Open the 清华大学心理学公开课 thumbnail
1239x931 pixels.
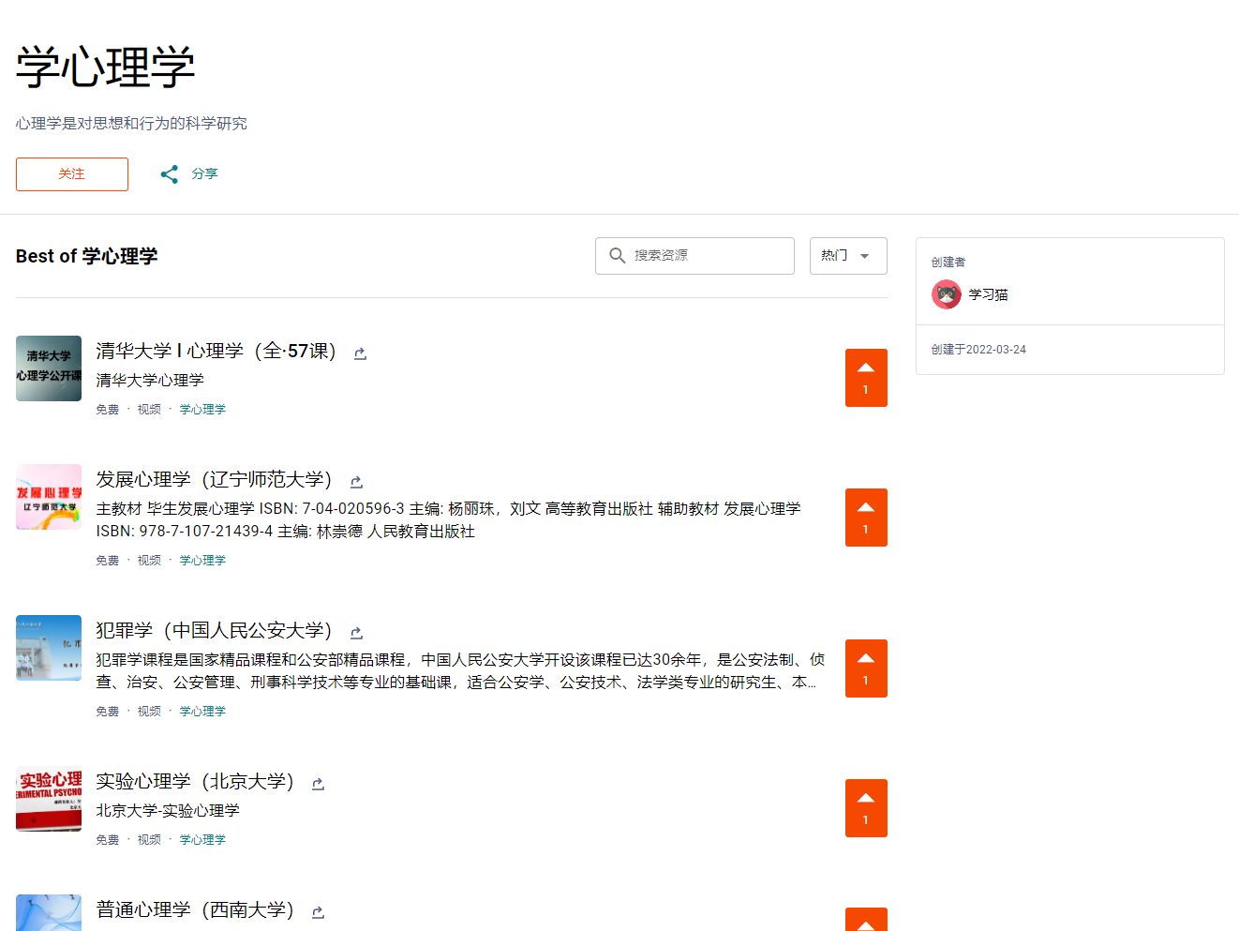click(x=49, y=368)
